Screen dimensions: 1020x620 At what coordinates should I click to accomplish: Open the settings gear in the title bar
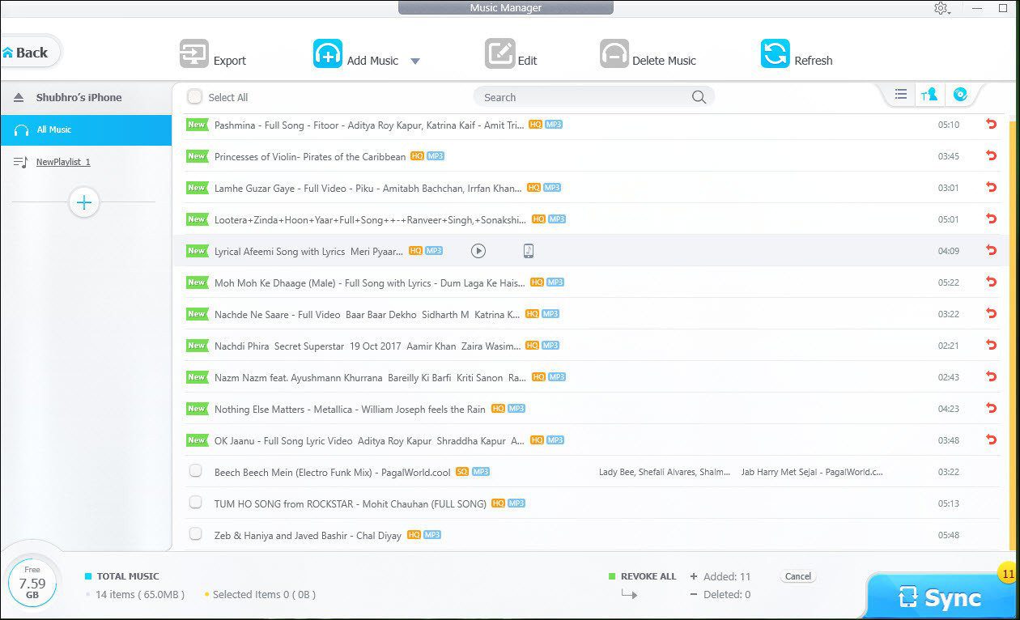click(x=941, y=8)
